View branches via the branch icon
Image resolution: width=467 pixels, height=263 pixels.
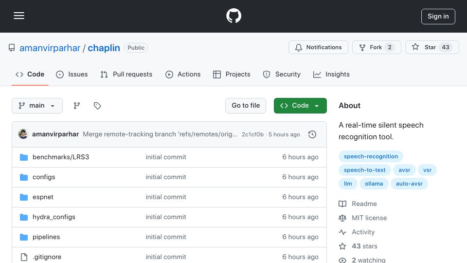pyautogui.click(x=77, y=106)
